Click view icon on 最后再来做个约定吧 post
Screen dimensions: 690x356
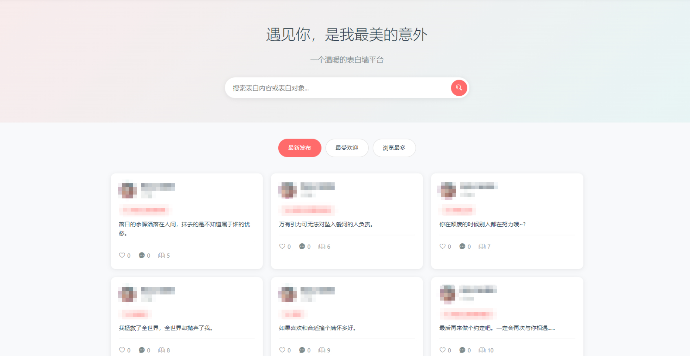[482, 350]
